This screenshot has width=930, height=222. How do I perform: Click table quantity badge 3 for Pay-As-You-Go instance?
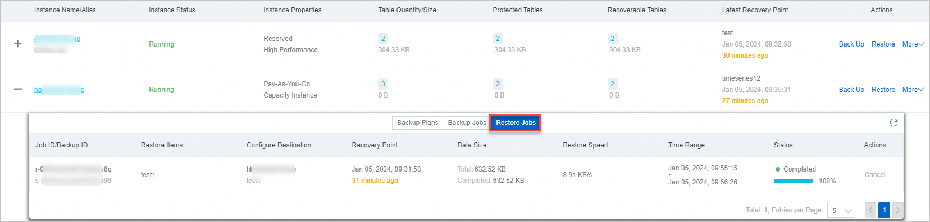point(383,84)
